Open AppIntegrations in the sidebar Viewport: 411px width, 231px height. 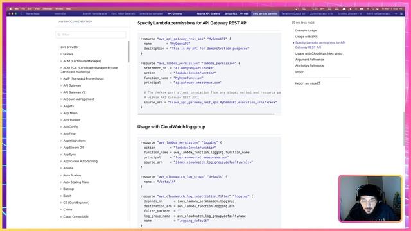(x=74, y=141)
